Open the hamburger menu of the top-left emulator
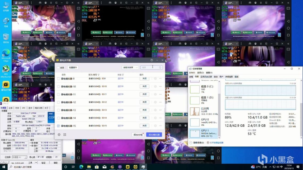Viewport: 303px width, 170px height. (51, 3)
